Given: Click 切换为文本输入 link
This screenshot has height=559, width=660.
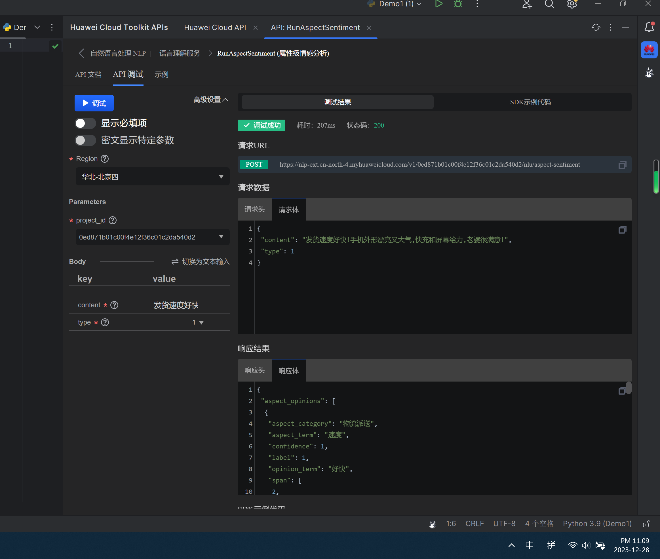Looking at the screenshot, I should tap(200, 262).
